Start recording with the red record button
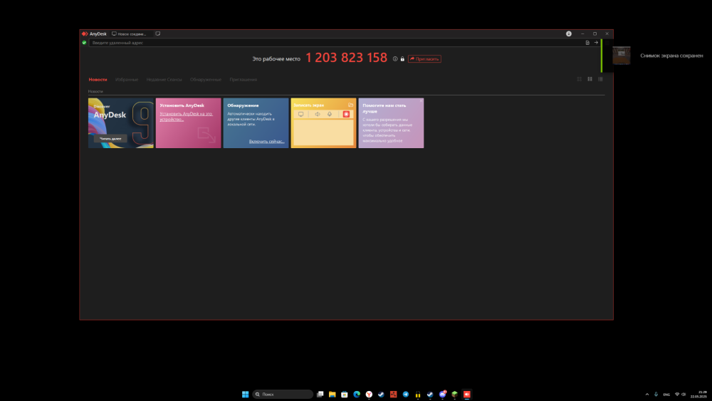 pyautogui.click(x=346, y=115)
